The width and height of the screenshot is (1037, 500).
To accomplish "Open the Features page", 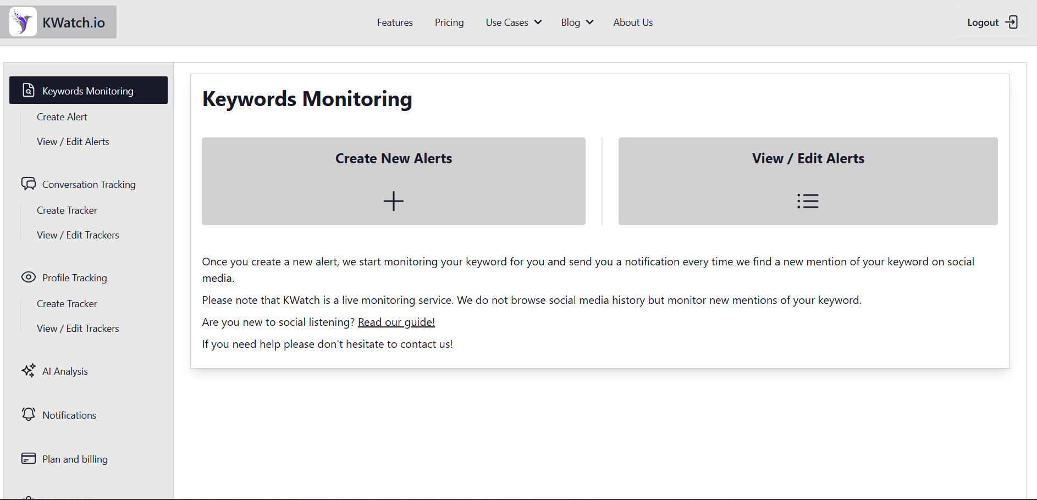I will click(x=395, y=23).
